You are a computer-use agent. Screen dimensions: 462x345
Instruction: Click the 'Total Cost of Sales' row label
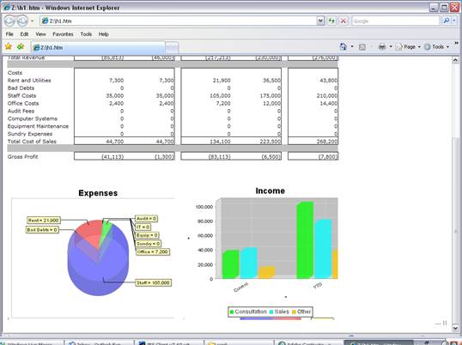[x=32, y=142]
